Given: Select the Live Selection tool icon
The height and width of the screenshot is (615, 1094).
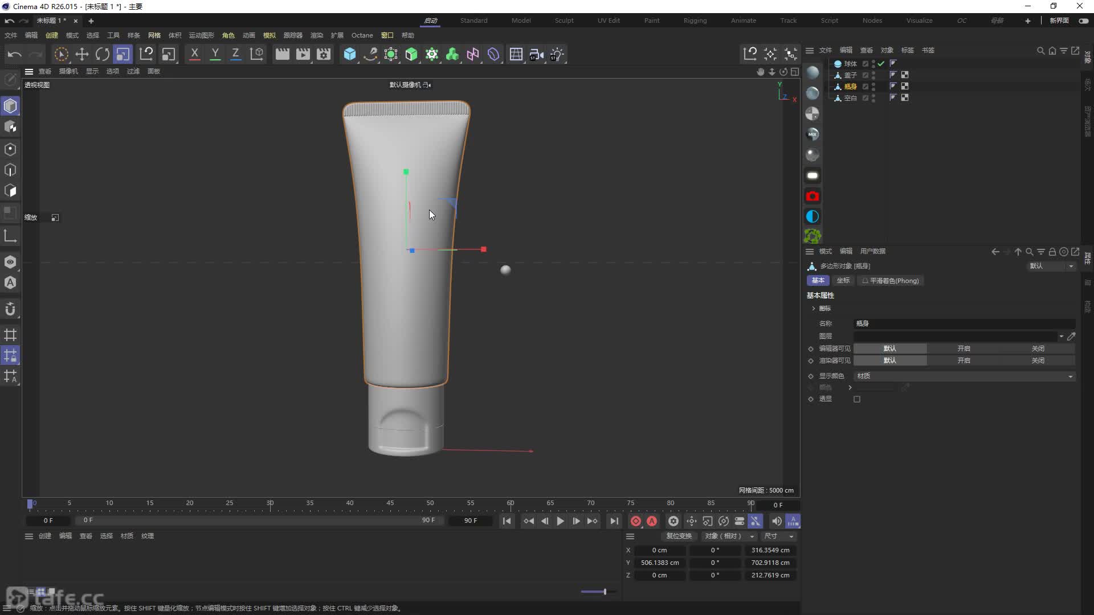Looking at the screenshot, I should [61, 54].
